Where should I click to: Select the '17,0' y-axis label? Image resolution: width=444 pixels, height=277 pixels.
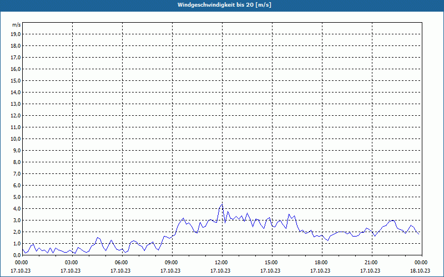(16, 58)
